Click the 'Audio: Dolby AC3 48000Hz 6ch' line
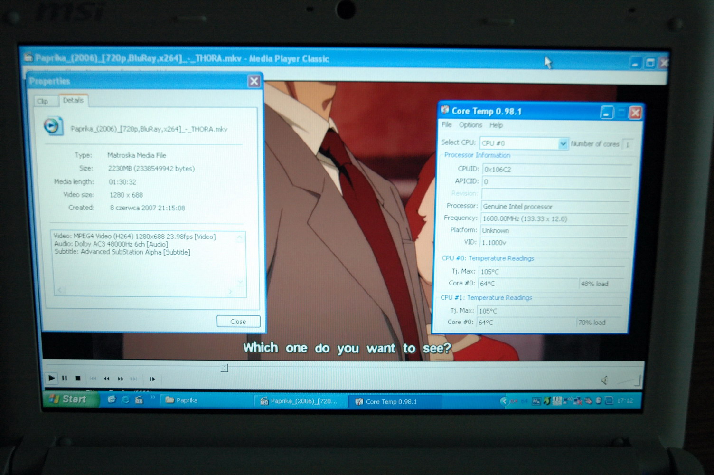The width and height of the screenshot is (714, 475). [x=111, y=244]
